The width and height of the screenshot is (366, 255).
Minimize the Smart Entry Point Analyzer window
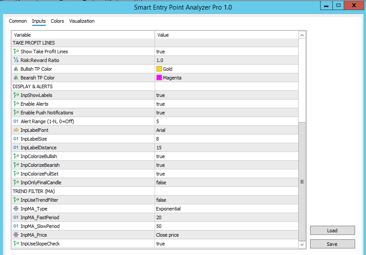326,6
